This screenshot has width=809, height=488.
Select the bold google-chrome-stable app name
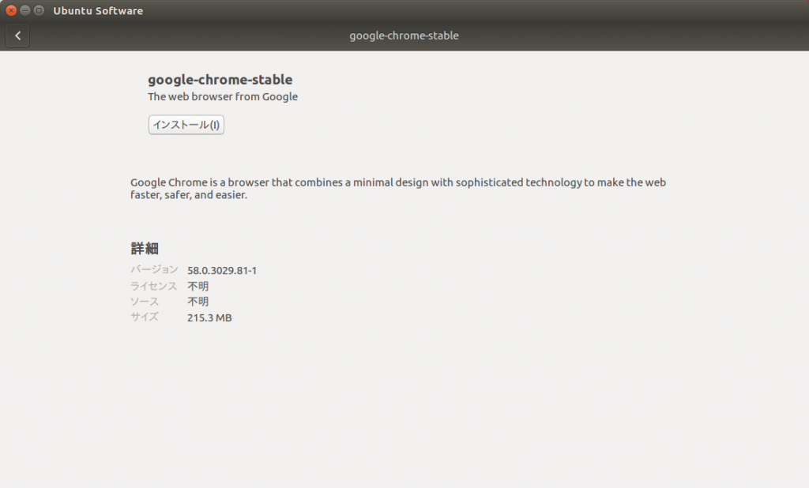[220, 80]
